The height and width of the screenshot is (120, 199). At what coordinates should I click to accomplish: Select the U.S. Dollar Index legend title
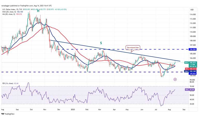[12, 9]
